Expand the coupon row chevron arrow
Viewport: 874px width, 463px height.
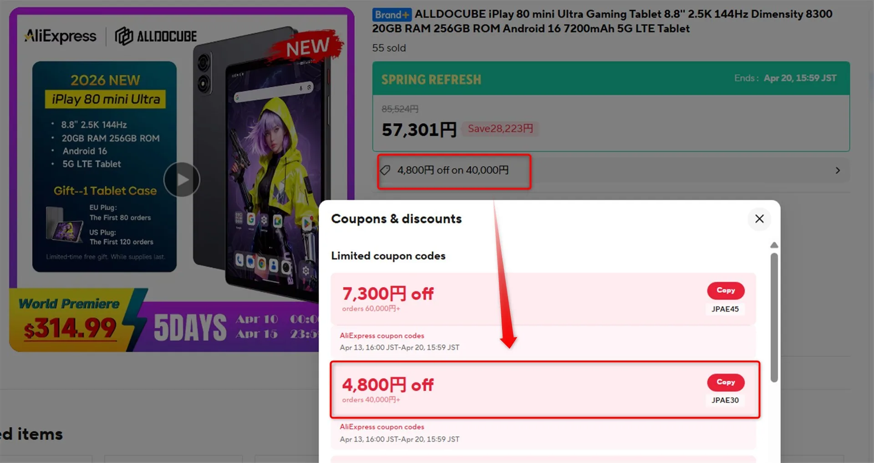pos(838,170)
